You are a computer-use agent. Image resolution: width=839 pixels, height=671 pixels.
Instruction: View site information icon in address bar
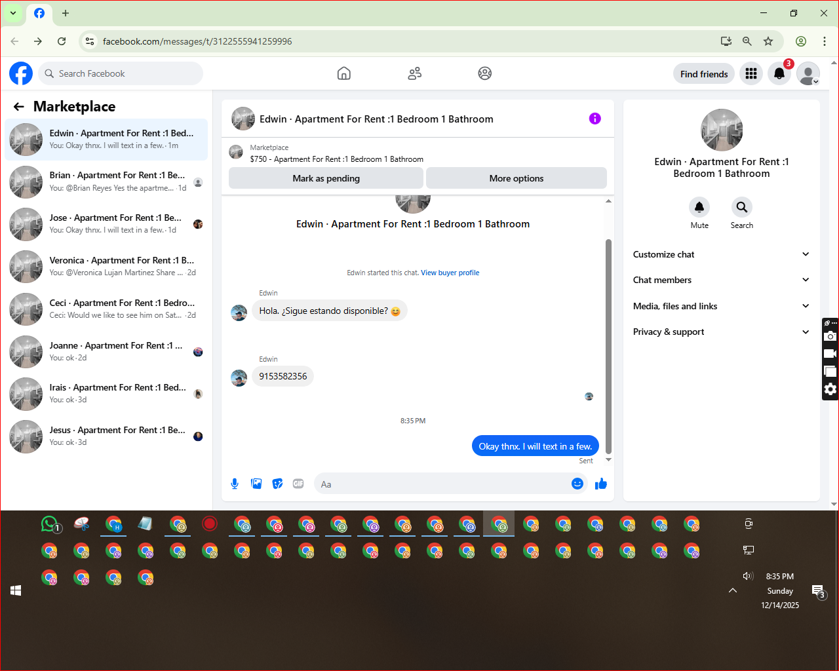click(x=90, y=41)
